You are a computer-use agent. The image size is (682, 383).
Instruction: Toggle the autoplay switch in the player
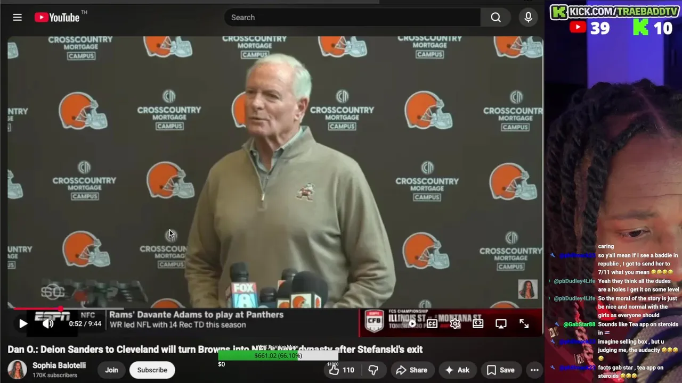[x=412, y=323]
